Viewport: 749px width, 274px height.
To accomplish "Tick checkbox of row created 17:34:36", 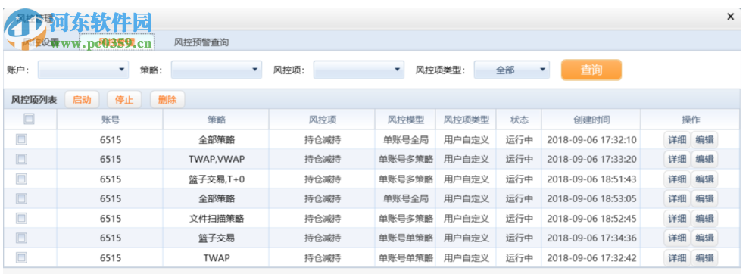I will [21, 238].
